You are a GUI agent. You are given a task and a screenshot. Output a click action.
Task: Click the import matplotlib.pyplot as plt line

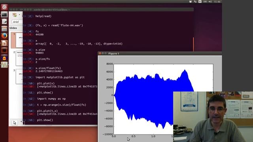[x=60, y=77]
